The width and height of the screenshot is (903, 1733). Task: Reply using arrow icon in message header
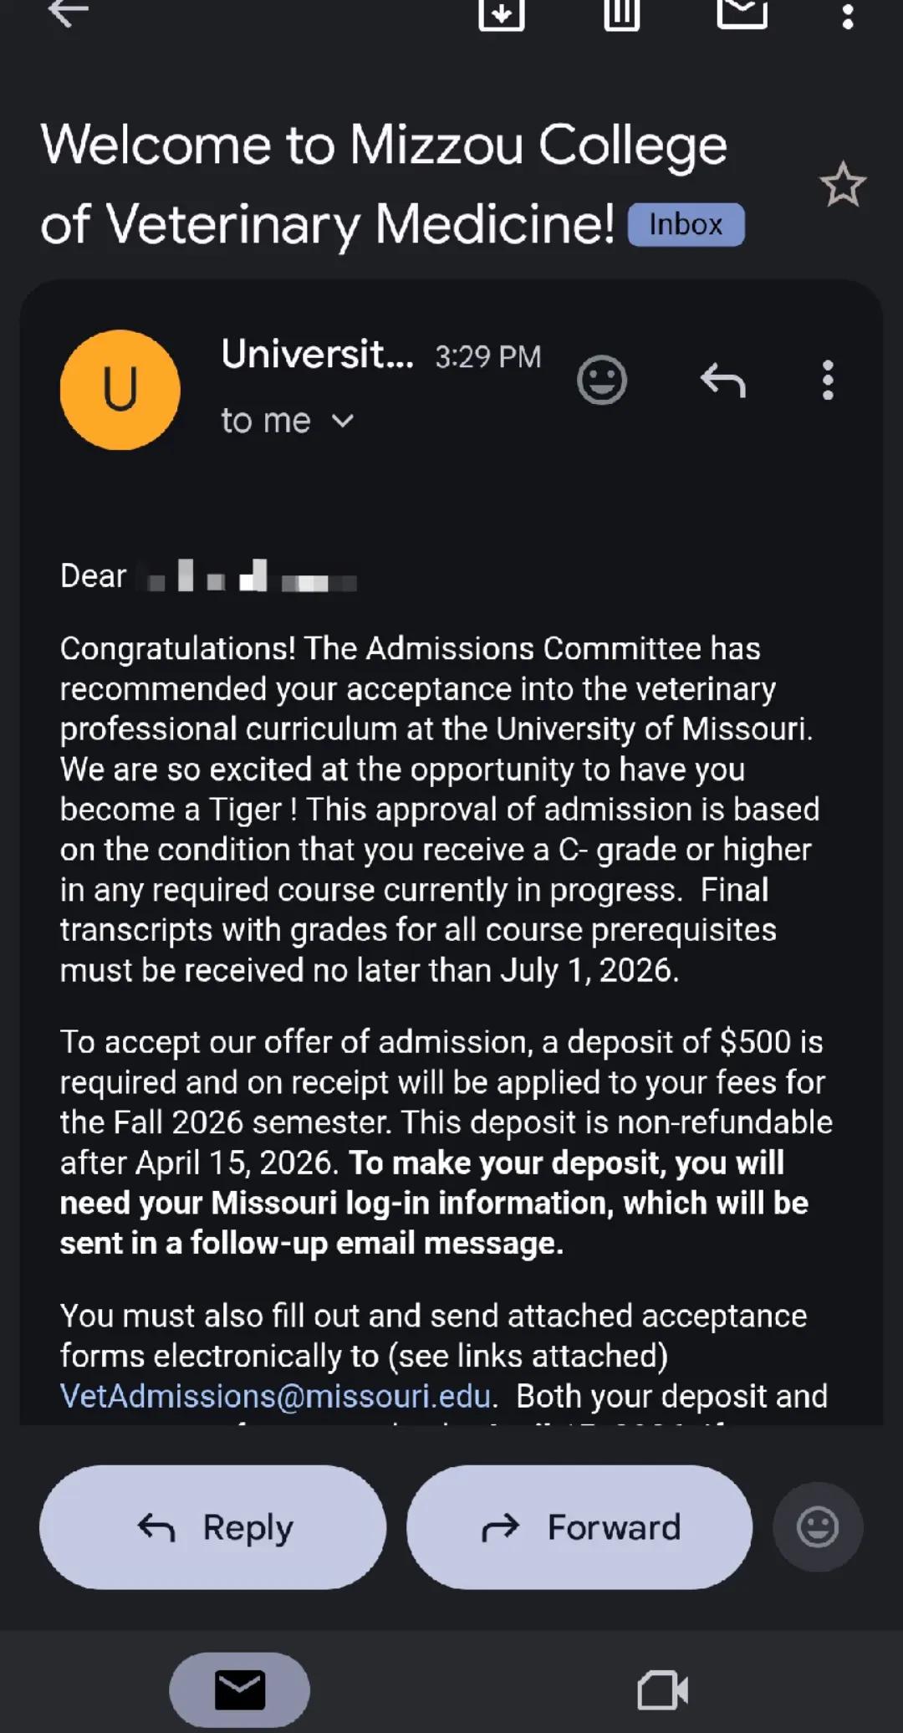tap(722, 380)
